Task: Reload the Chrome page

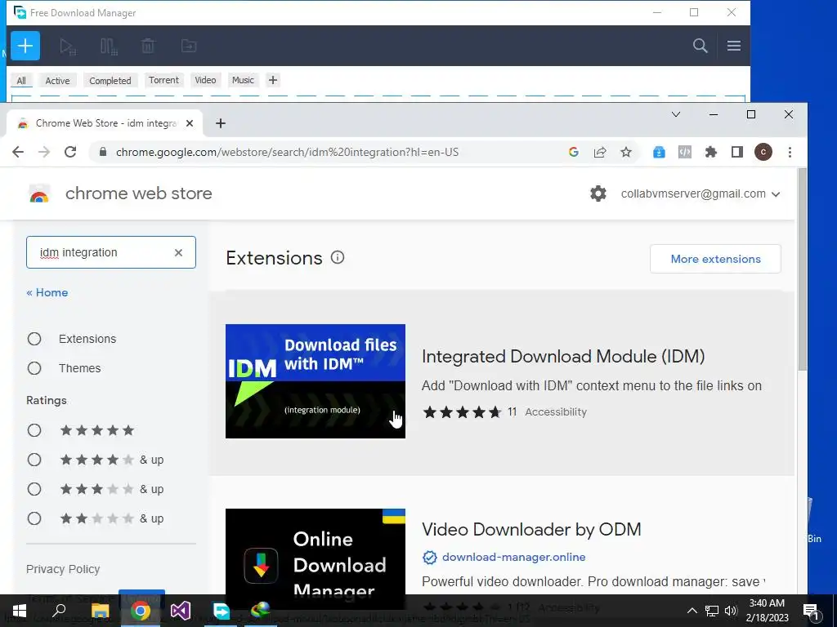Action: click(70, 152)
